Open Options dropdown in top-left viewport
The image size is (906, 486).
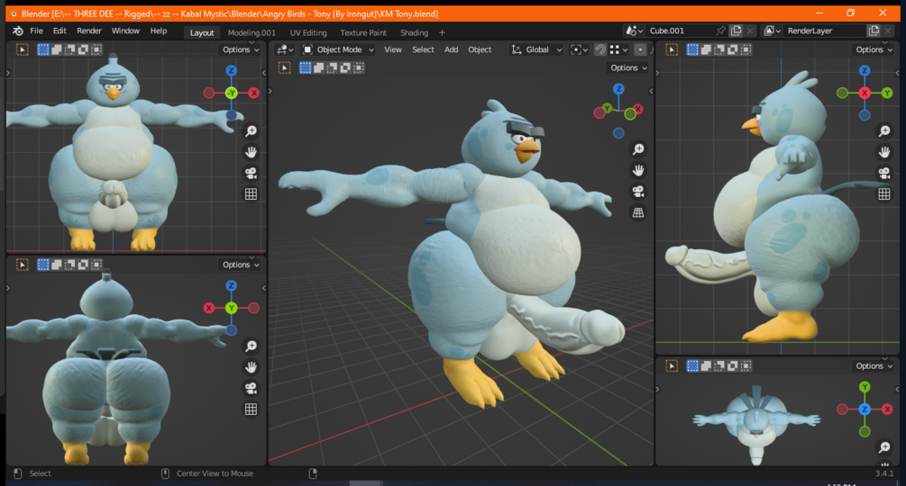click(241, 49)
